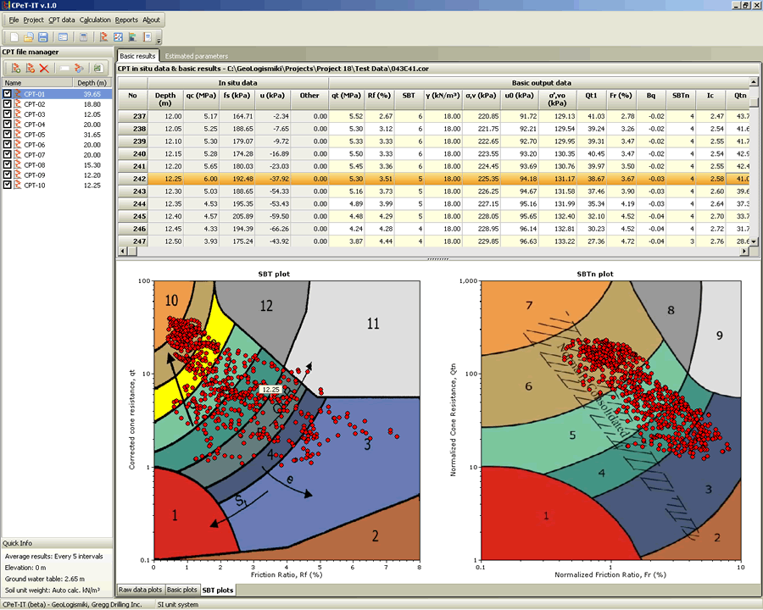Click the Save project floppy disk icon
This screenshot has height=610, width=763.
[42, 37]
